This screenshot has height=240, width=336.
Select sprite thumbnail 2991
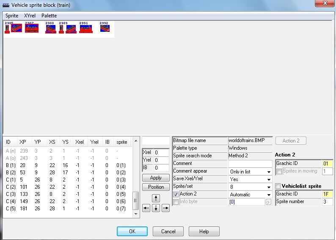pos(86,28)
